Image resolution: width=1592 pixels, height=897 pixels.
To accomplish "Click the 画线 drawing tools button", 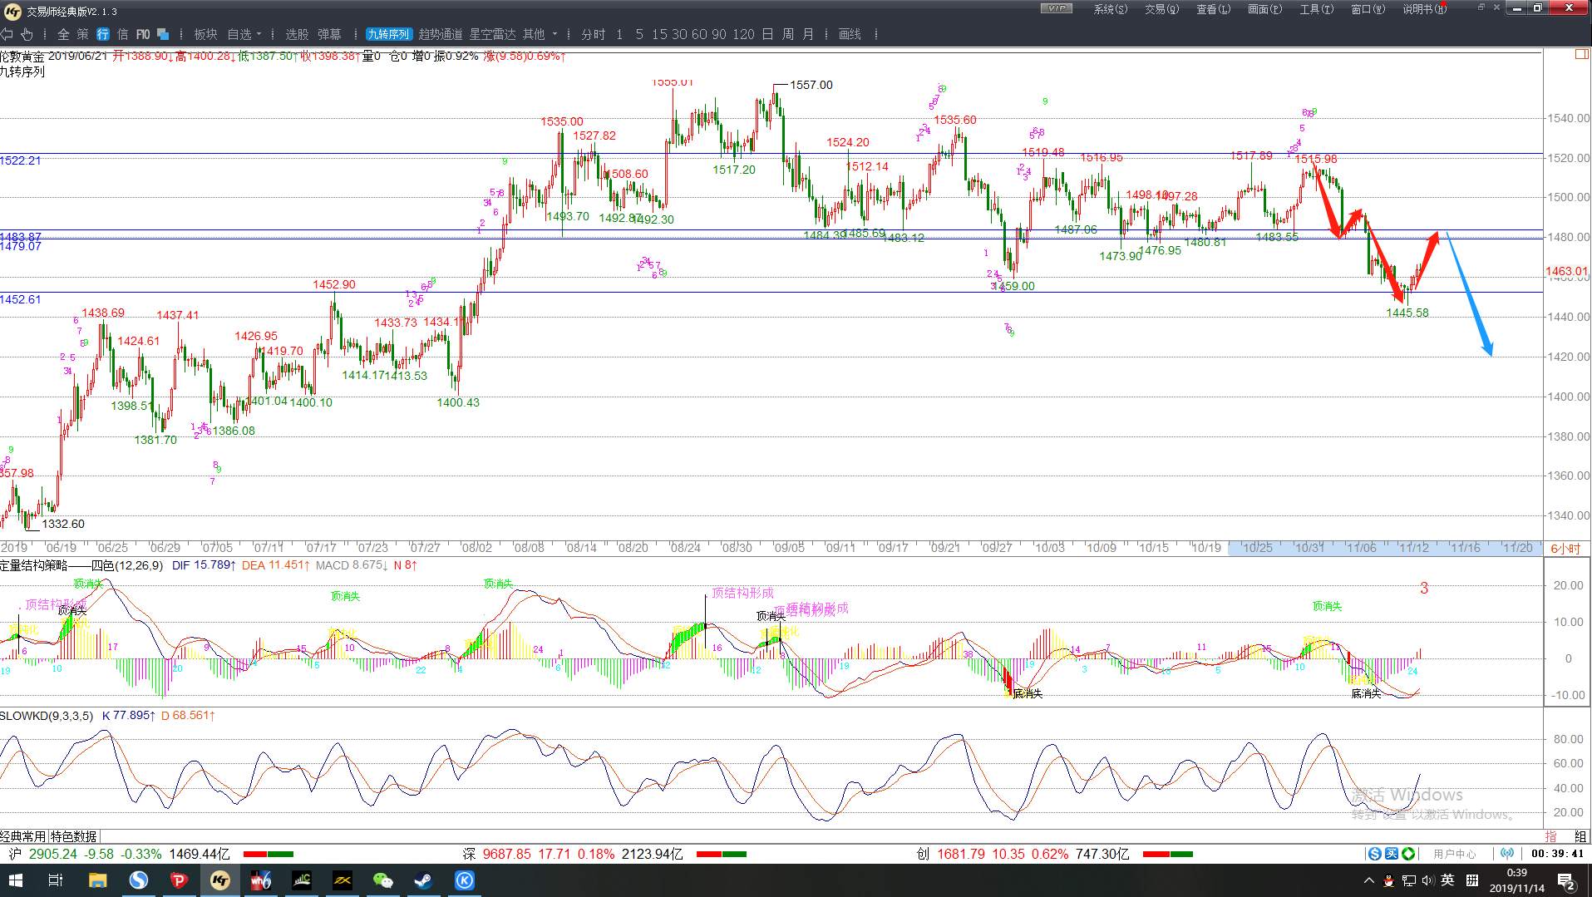I will (850, 34).
